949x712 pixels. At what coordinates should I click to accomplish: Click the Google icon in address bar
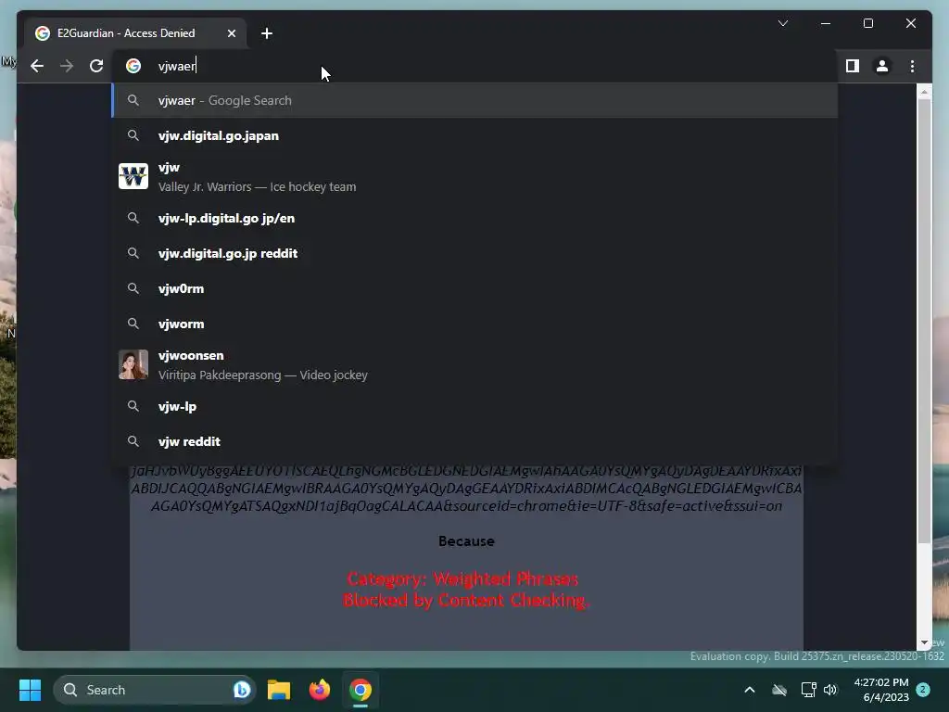pos(133,66)
